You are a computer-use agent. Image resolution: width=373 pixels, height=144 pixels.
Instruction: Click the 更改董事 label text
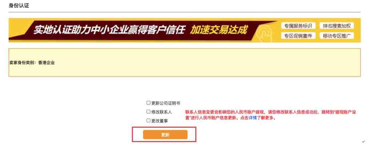(159, 121)
